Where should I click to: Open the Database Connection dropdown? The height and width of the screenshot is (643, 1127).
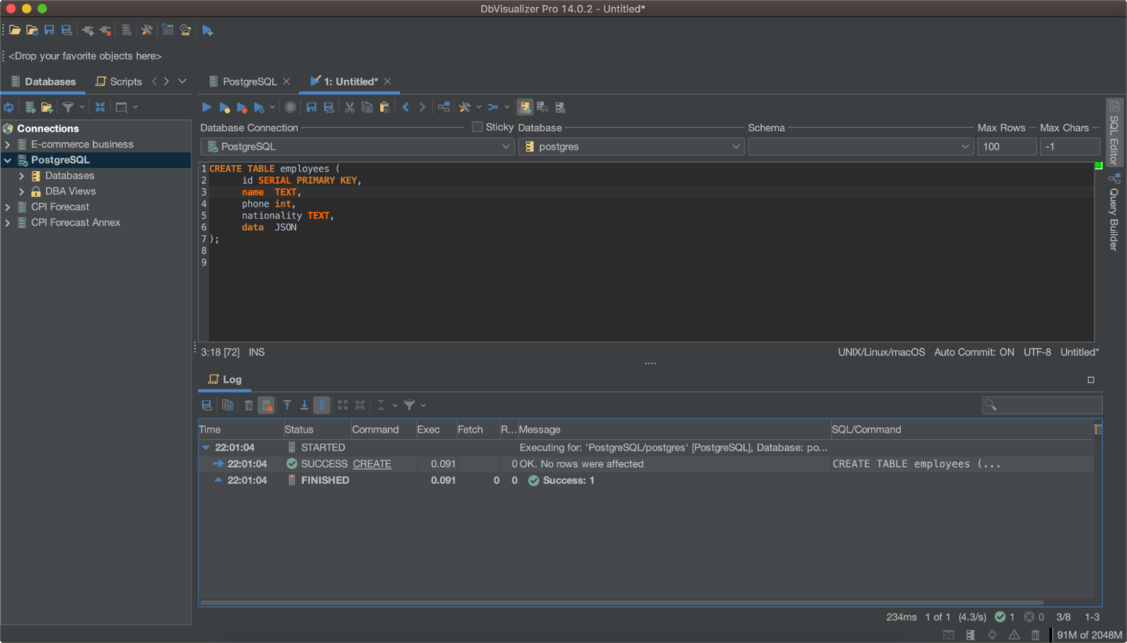tap(505, 146)
